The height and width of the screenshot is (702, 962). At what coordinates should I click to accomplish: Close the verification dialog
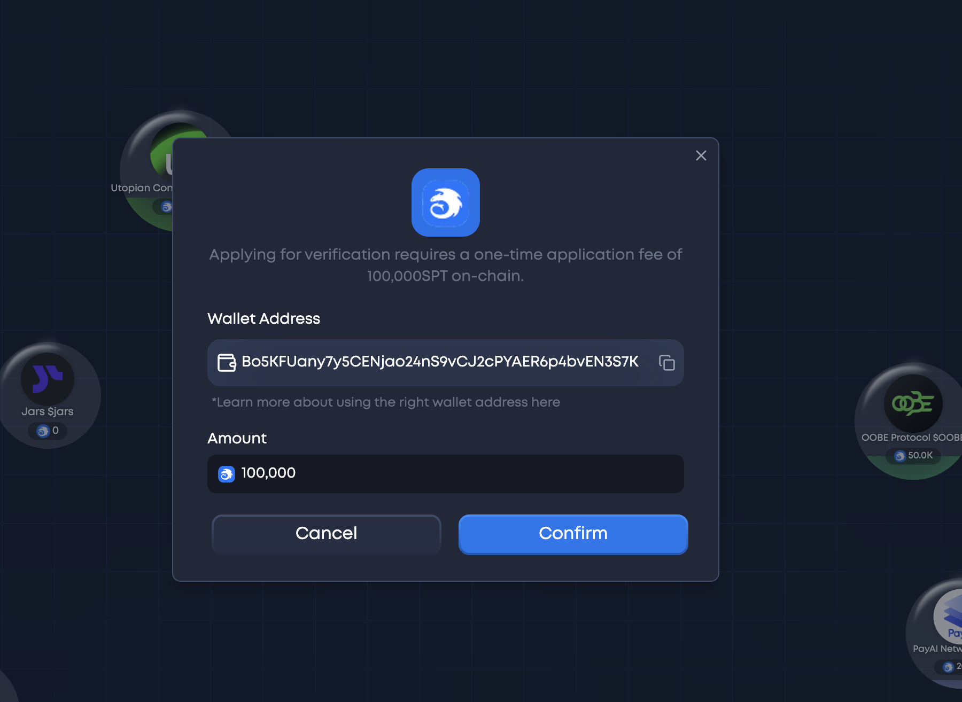pos(701,155)
